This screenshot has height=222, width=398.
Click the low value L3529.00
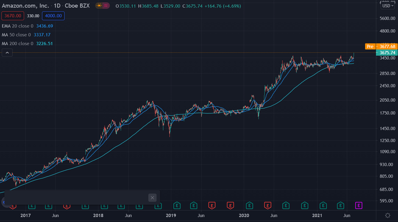(x=171, y=6)
